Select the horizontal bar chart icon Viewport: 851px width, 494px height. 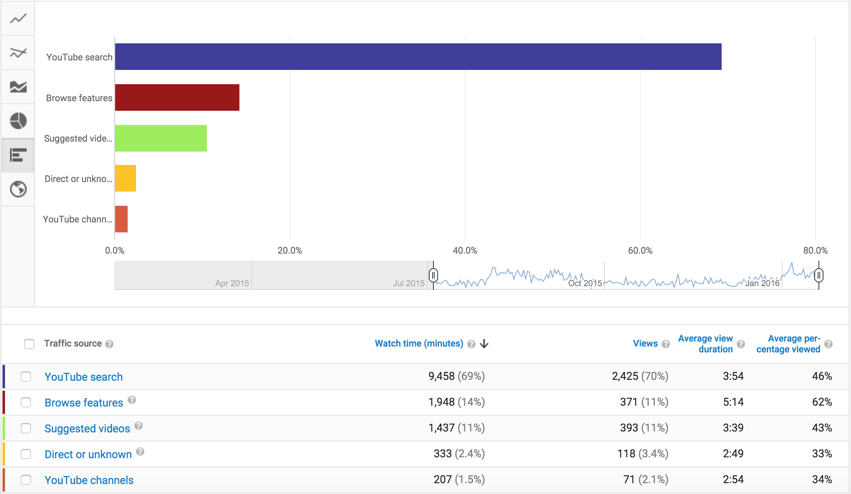tap(18, 155)
